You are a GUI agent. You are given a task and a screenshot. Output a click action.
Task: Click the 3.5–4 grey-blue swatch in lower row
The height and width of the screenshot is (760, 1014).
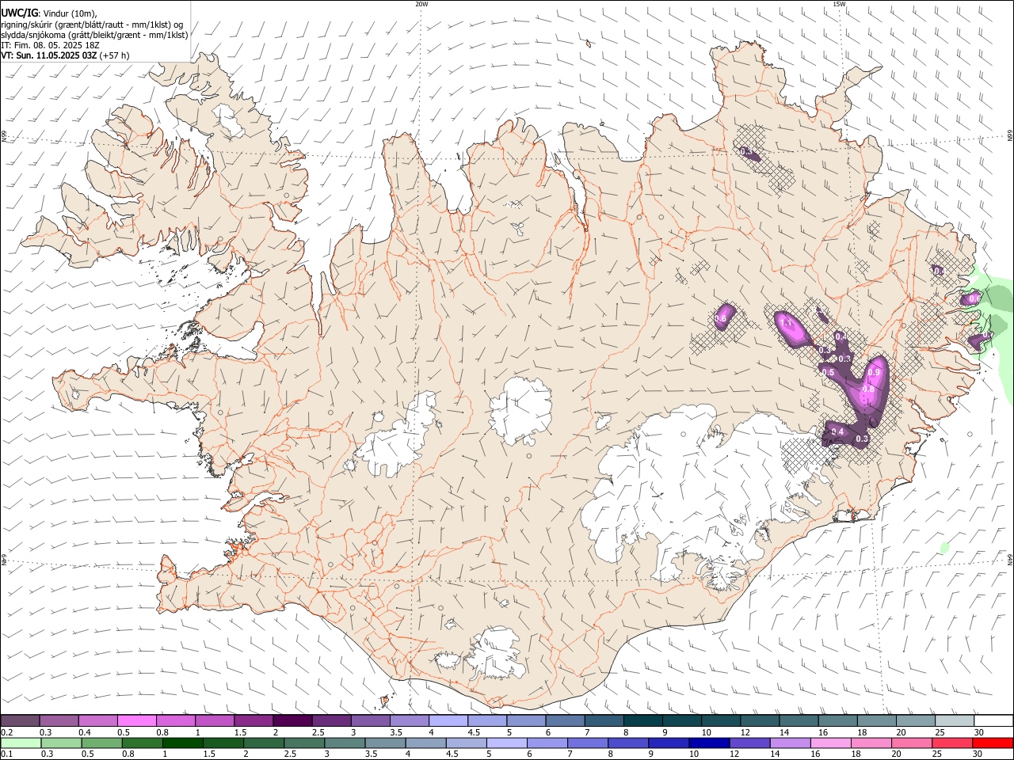(x=385, y=743)
